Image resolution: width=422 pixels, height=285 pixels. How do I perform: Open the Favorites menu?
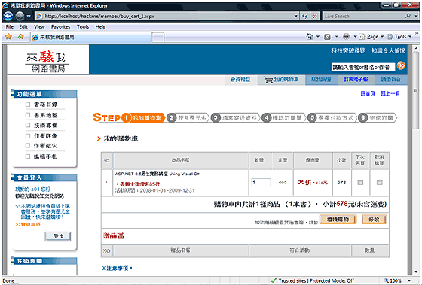tap(60, 27)
